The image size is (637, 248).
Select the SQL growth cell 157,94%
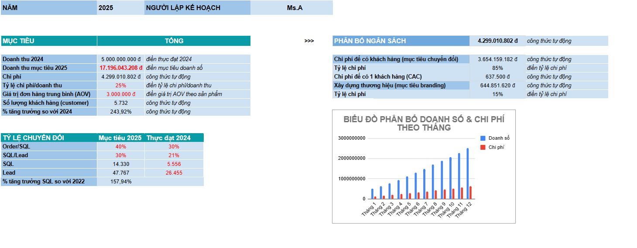(x=121, y=182)
